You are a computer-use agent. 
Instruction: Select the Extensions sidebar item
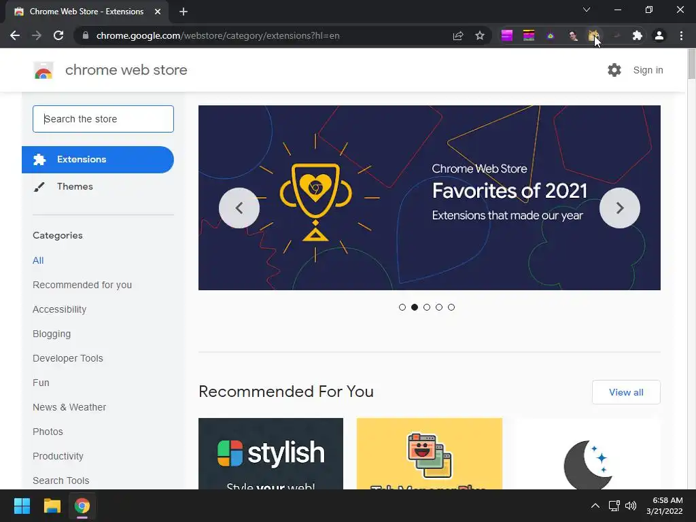coord(98,159)
